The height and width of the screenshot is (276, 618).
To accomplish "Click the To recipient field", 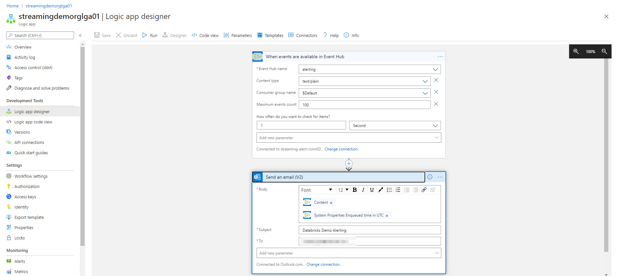I will (370, 241).
